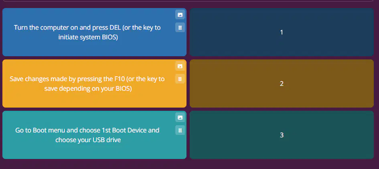Image resolution: width=379 pixels, height=169 pixels.
Task: Click the text "initiate system BIOS)"
Action: (x=88, y=37)
